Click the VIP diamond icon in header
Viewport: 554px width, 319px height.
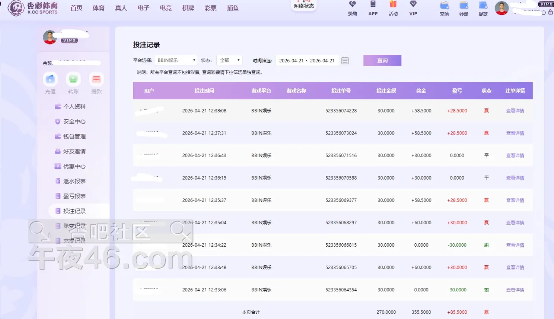click(x=413, y=4)
